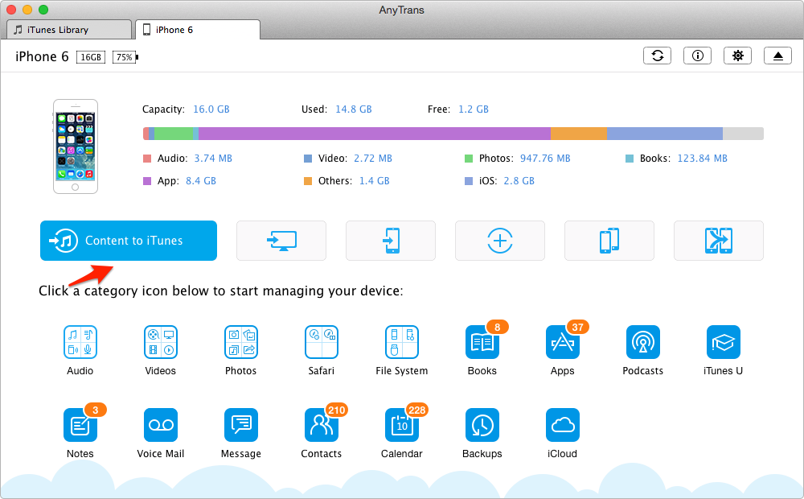Click the Clone Device two-phones icon button
This screenshot has height=499, width=804.
point(609,241)
